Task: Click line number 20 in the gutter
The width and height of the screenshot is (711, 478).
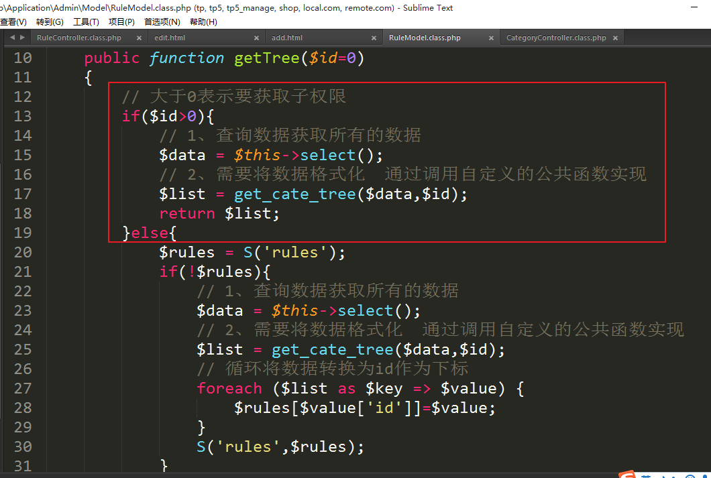Action: pyautogui.click(x=23, y=252)
